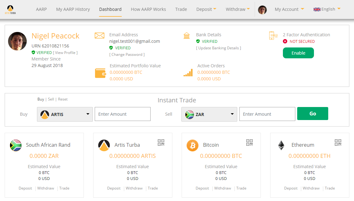Image resolution: width=354 pixels, height=201 pixels.
Task: Open the ZAR sell currency dropdown
Action: tap(209, 114)
